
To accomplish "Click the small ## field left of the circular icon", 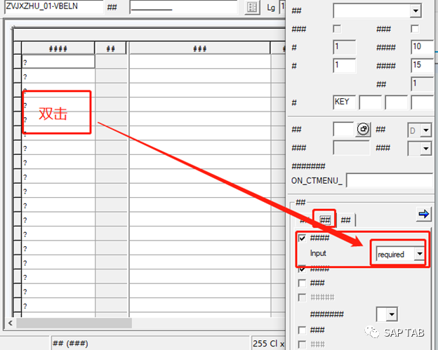I will point(343,129).
